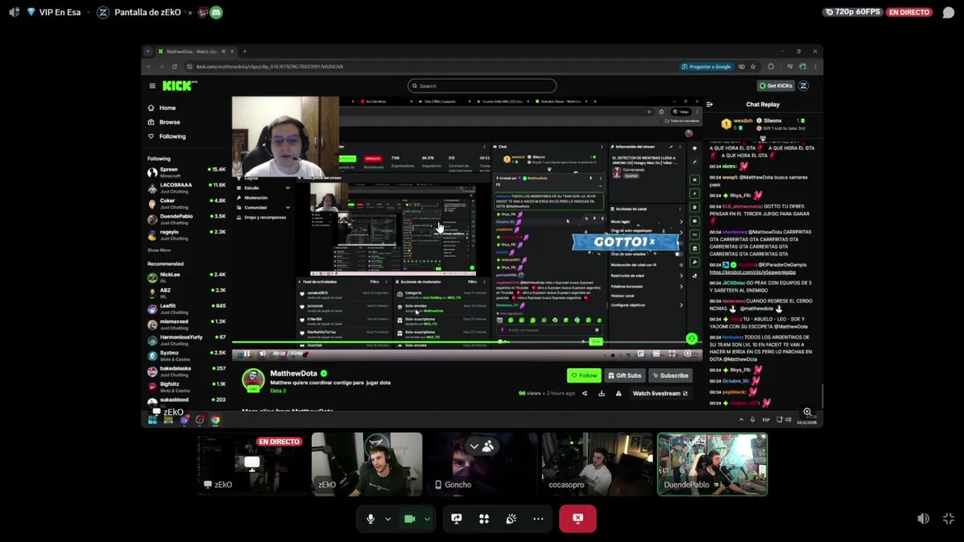Click zoom magnifier on shared screen
This screenshot has height=542, width=964.
[807, 412]
